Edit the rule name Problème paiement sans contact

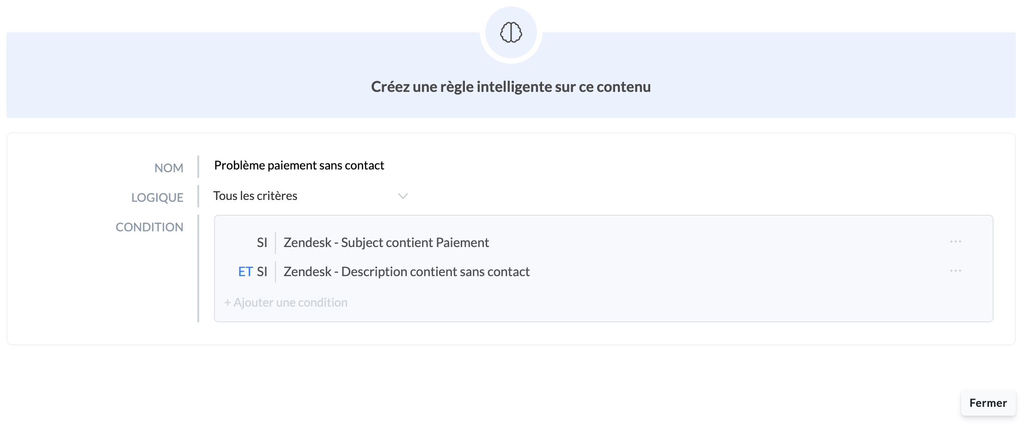pos(299,165)
